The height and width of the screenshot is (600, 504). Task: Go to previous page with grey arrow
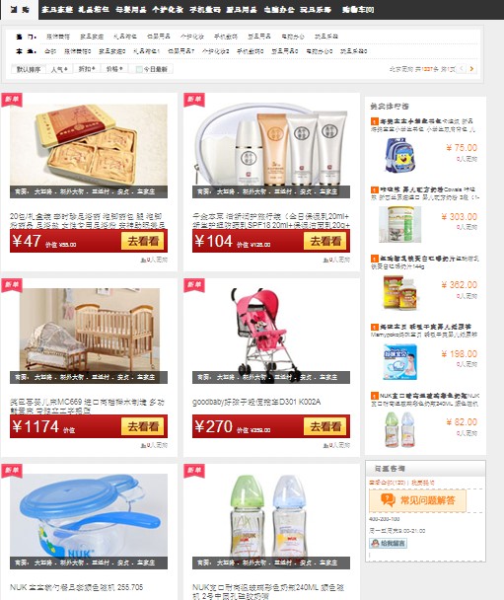[x=462, y=69]
